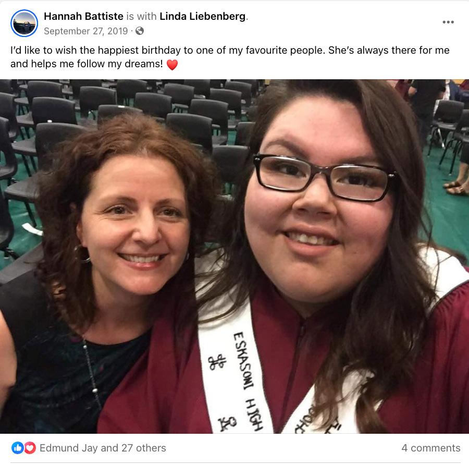
Task: Open the poster's circular profile picture
Action: tap(24, 23)
